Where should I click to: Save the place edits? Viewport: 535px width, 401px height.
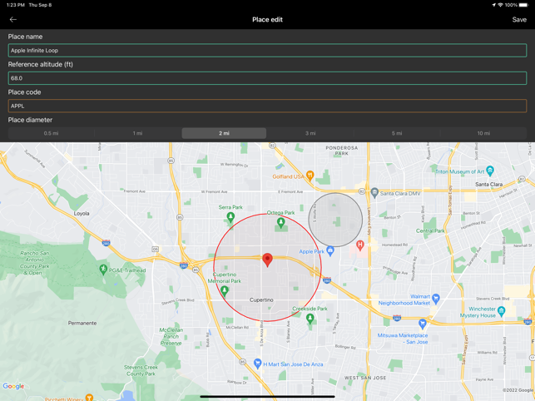(519, 20)
